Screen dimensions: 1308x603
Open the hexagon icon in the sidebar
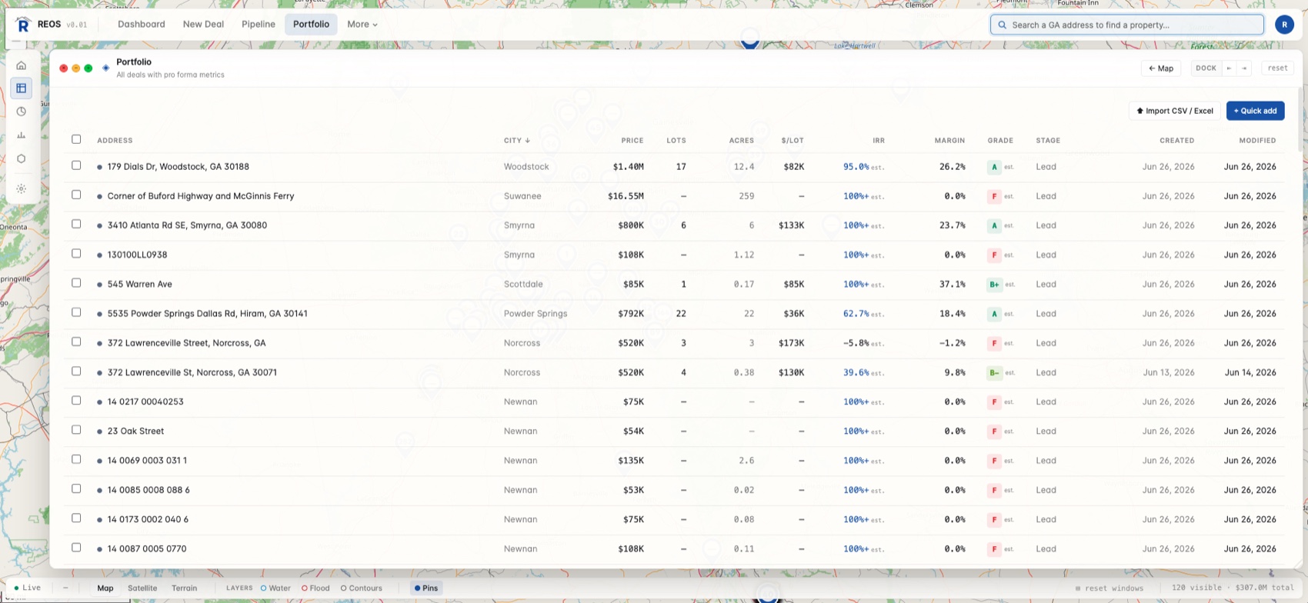(22, 158)
